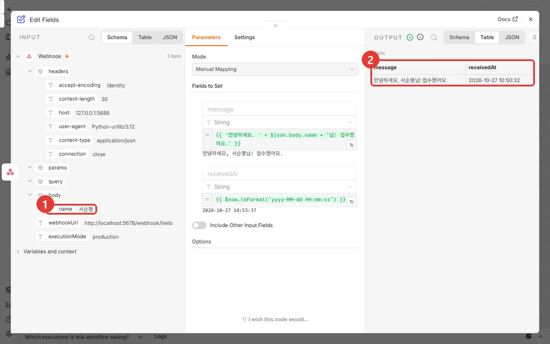Image resolution: width=550 pixels, height=344 pixels.
Task: Open the String type dropdown for receivedAt
Action: (279, 186)
